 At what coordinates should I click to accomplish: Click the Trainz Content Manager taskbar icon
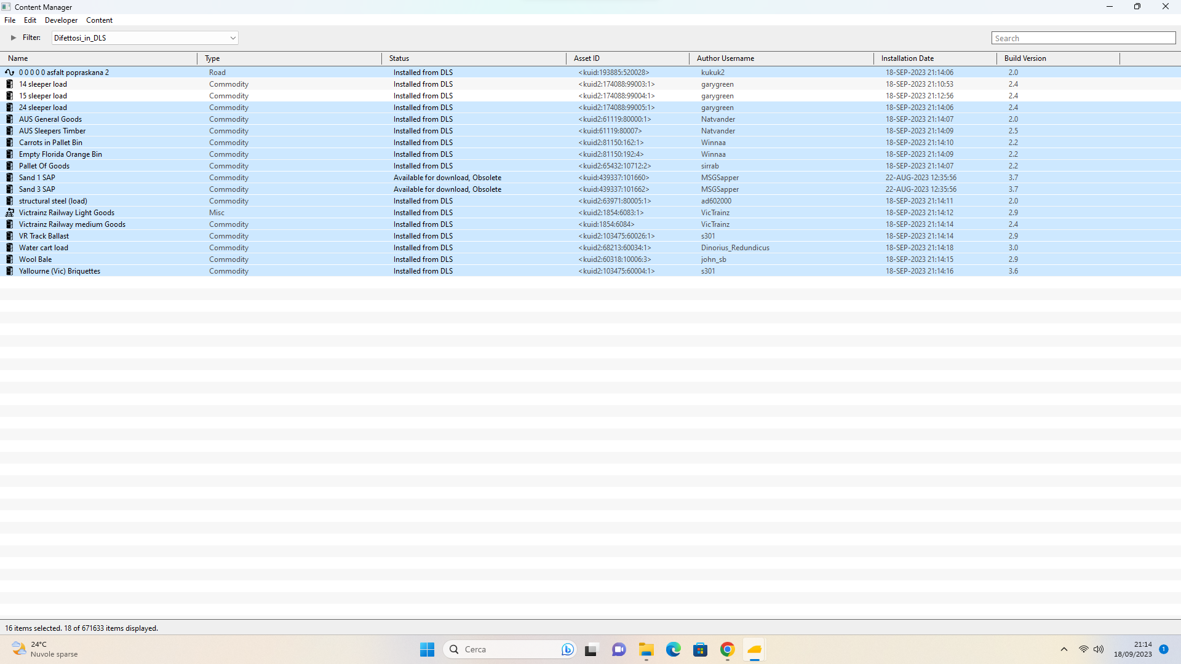[x=754, y=649]
